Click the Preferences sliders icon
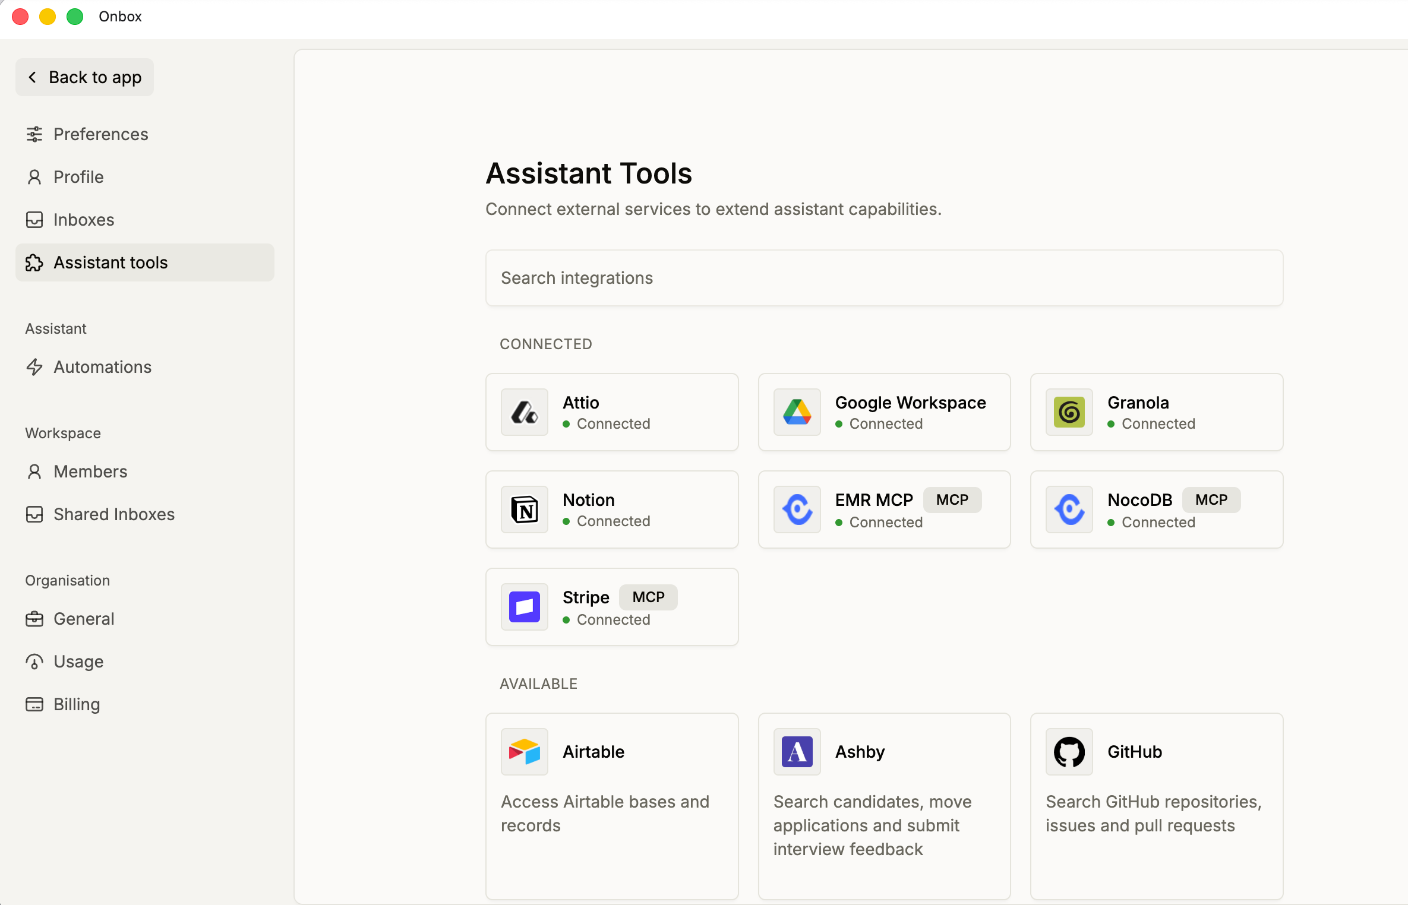Image resolution: width=1408 pixels, height=905 pixels. [34, 134]
